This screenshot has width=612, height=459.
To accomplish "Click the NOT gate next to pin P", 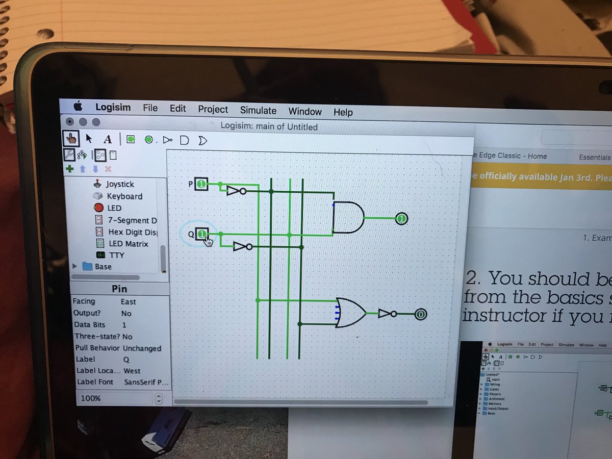I will pyautogui.click(x=236, y=191).
